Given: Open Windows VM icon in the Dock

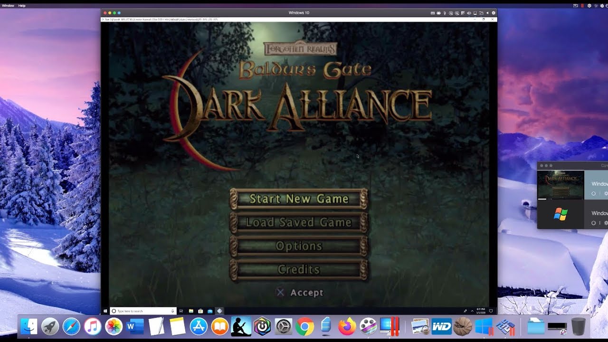Looking at the screenshot, I should click(484, 326).
